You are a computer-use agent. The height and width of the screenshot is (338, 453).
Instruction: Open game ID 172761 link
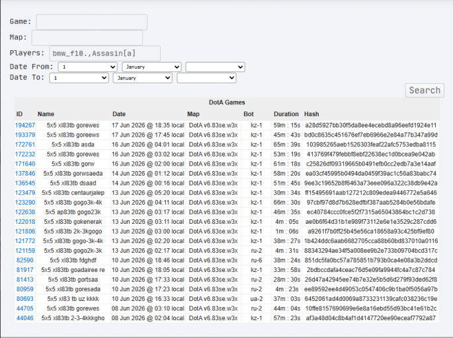tap(25, 145)
